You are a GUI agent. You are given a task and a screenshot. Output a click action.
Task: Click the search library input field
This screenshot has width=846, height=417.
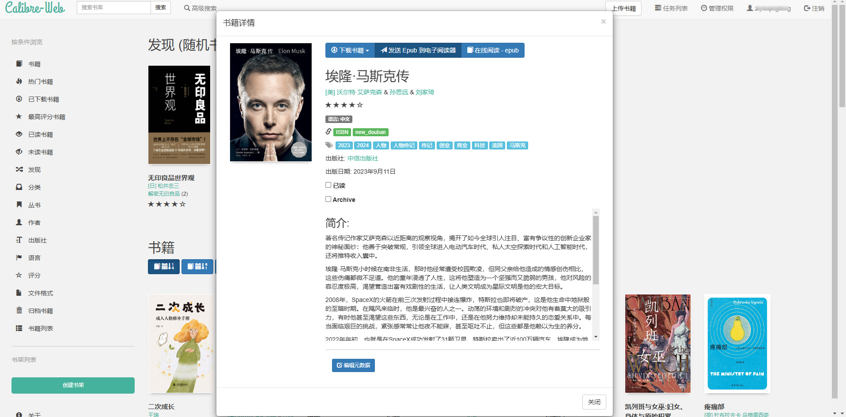point(114,7)
